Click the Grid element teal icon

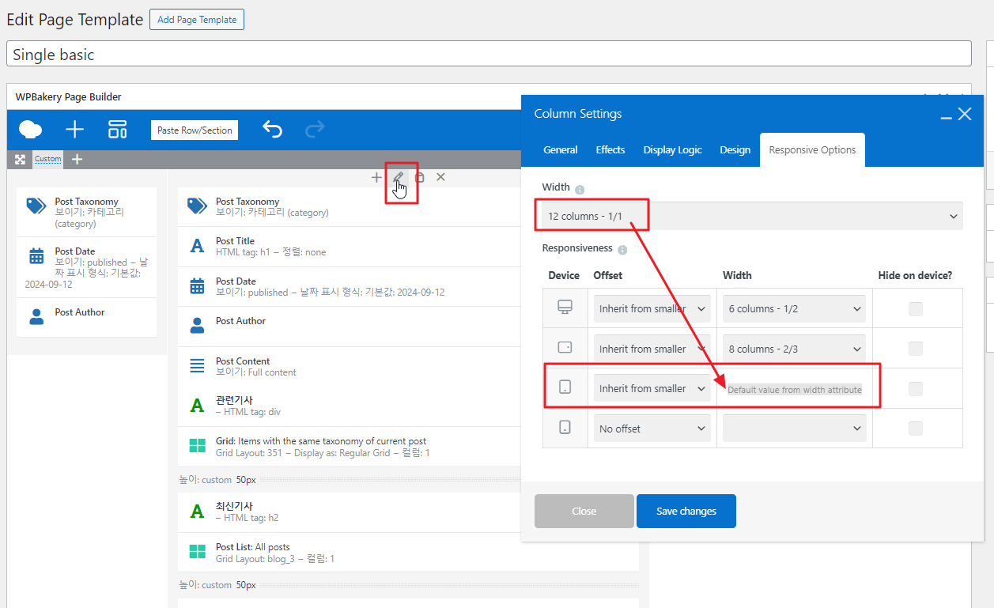coord(197,446)
